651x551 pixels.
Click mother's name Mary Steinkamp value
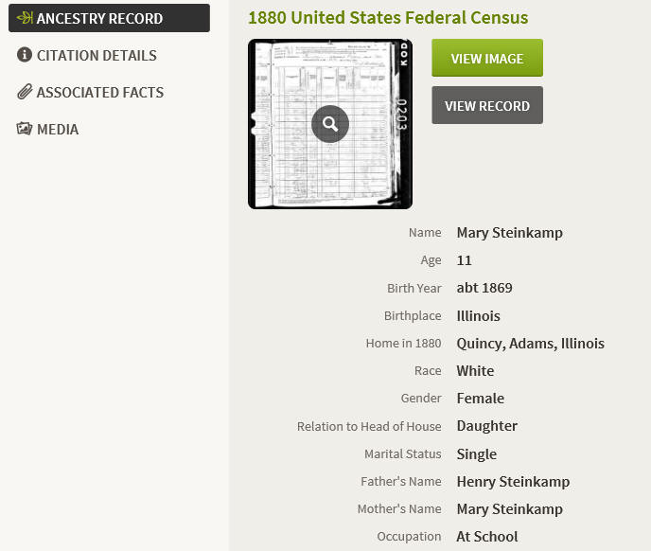point(509,509)
